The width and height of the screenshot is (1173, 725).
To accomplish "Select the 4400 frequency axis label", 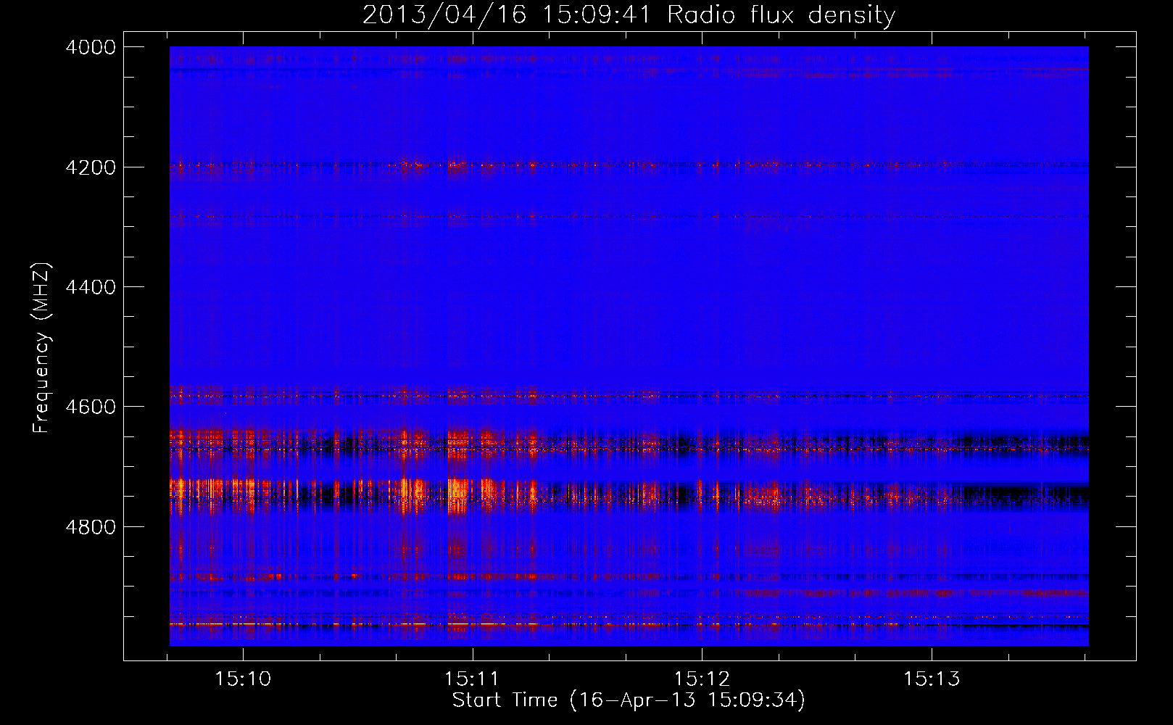I will point(91,287).
